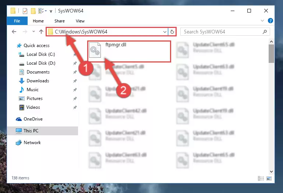This screenshot has height=193, width=283.
Task: Click the scrollbar up arrow
Action: click(271, 42)
